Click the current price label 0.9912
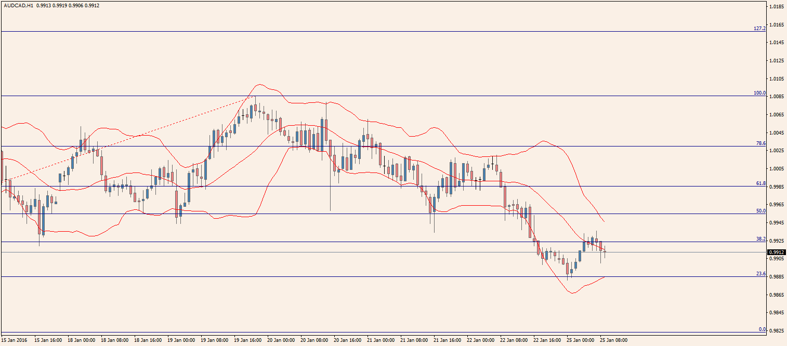This screenshot has width=787, height=346. click(776, 252)
